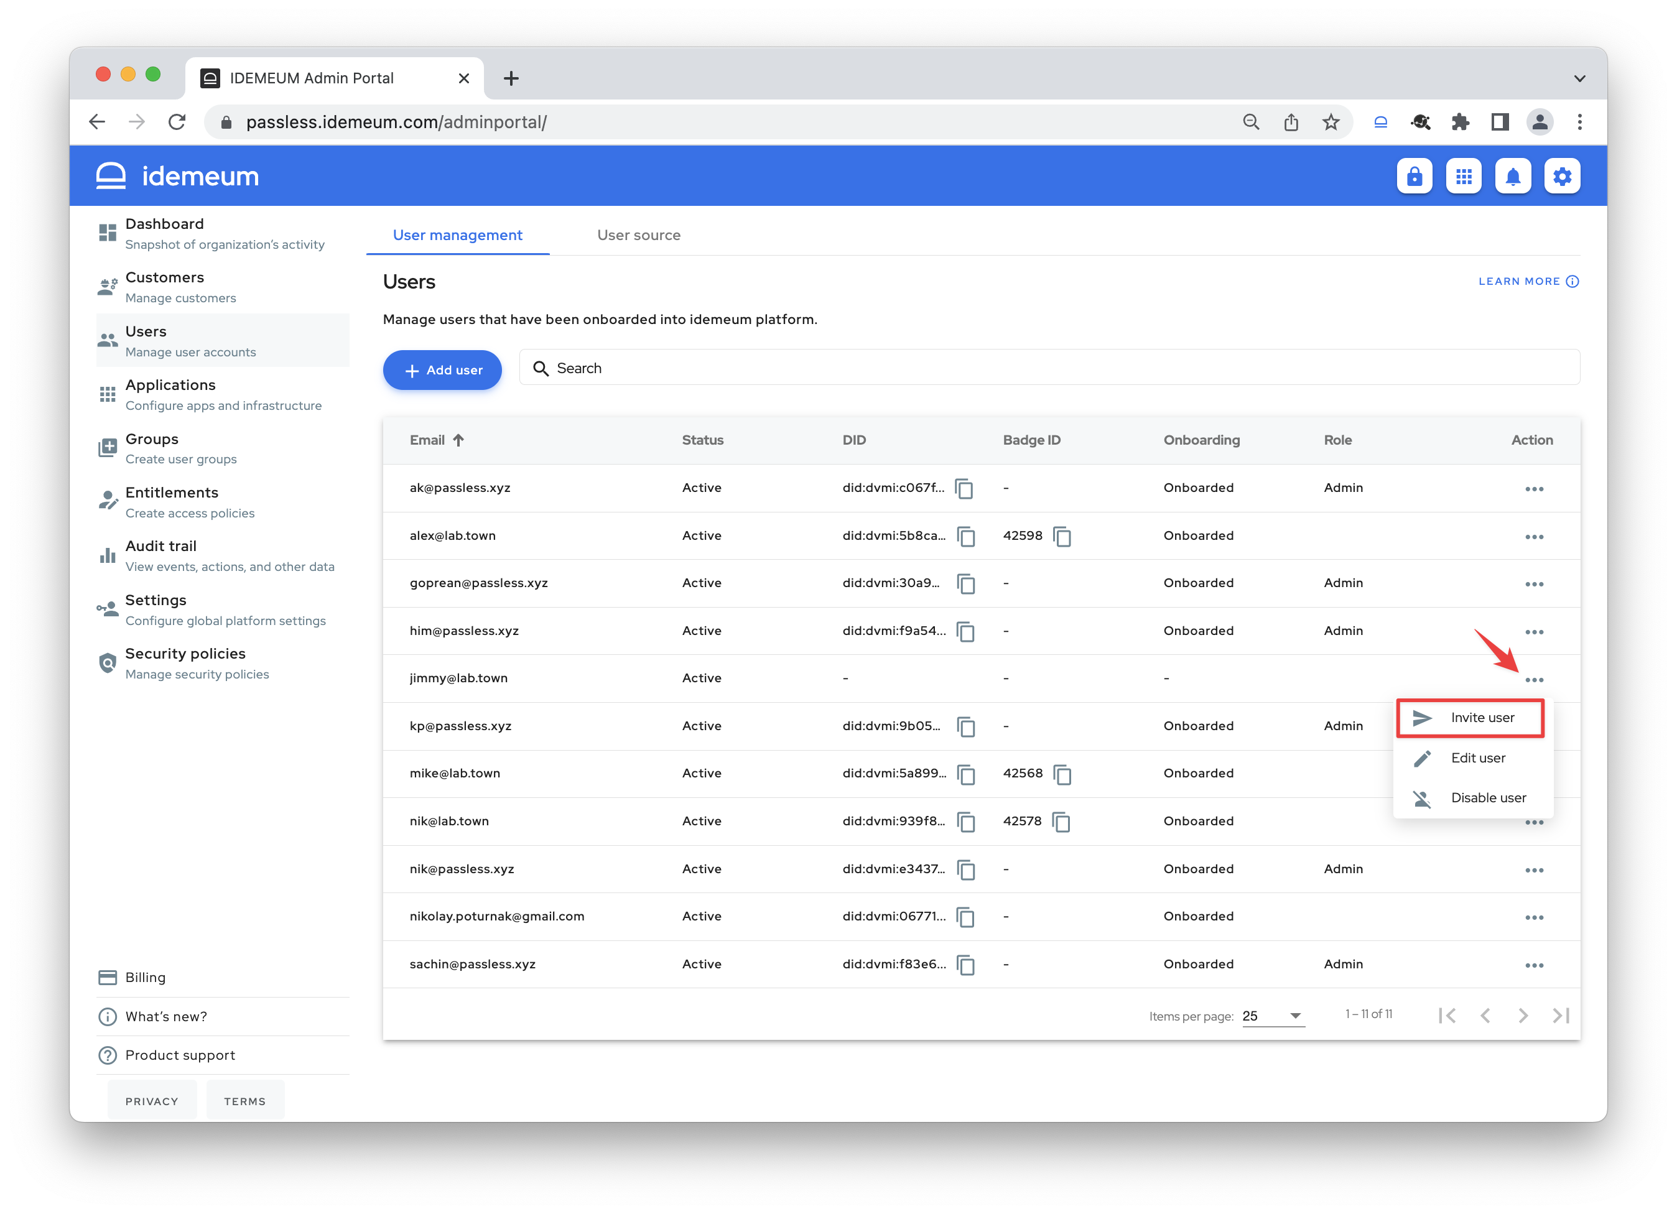Screen dimensions: 1677x1214
Task: Go to last page of users
Action: 1560,1015
